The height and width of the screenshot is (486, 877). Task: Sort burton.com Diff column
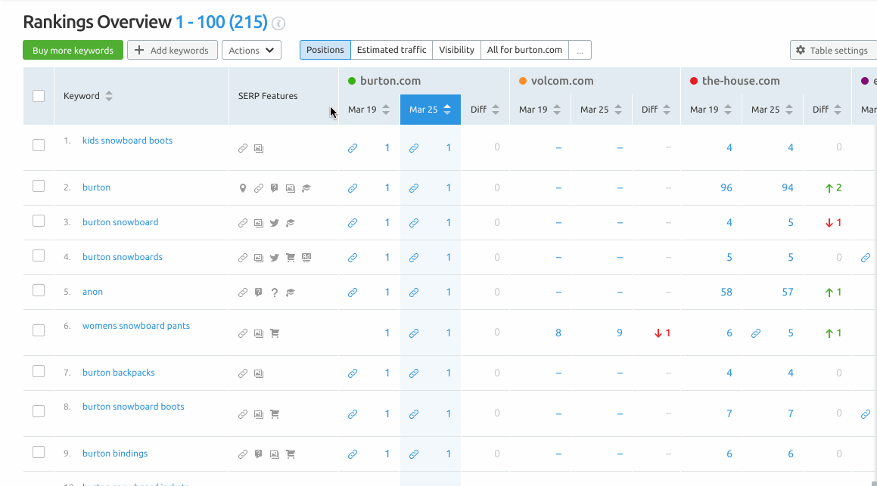tap(496, 110)
